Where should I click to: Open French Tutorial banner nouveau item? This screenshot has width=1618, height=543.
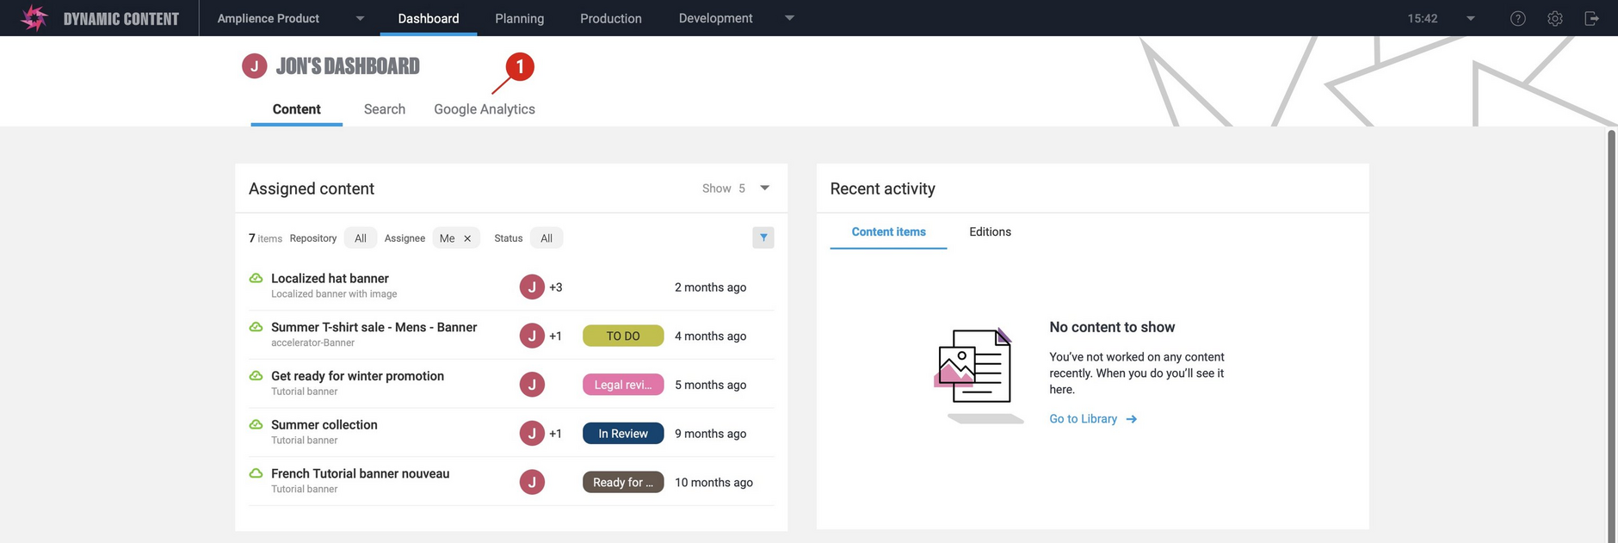click(x=360, y=473)
